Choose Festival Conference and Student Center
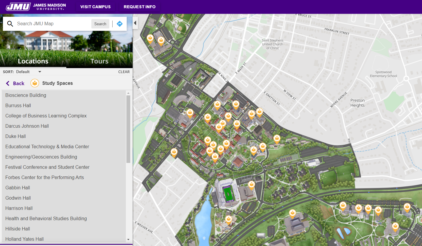The image size is (422, 246). click(64, 167)
